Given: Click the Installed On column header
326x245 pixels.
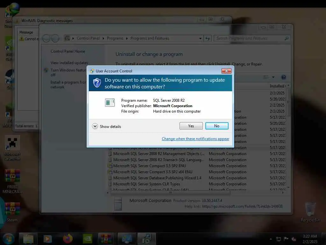Looking at the screenshot, I should pos(278,86).
